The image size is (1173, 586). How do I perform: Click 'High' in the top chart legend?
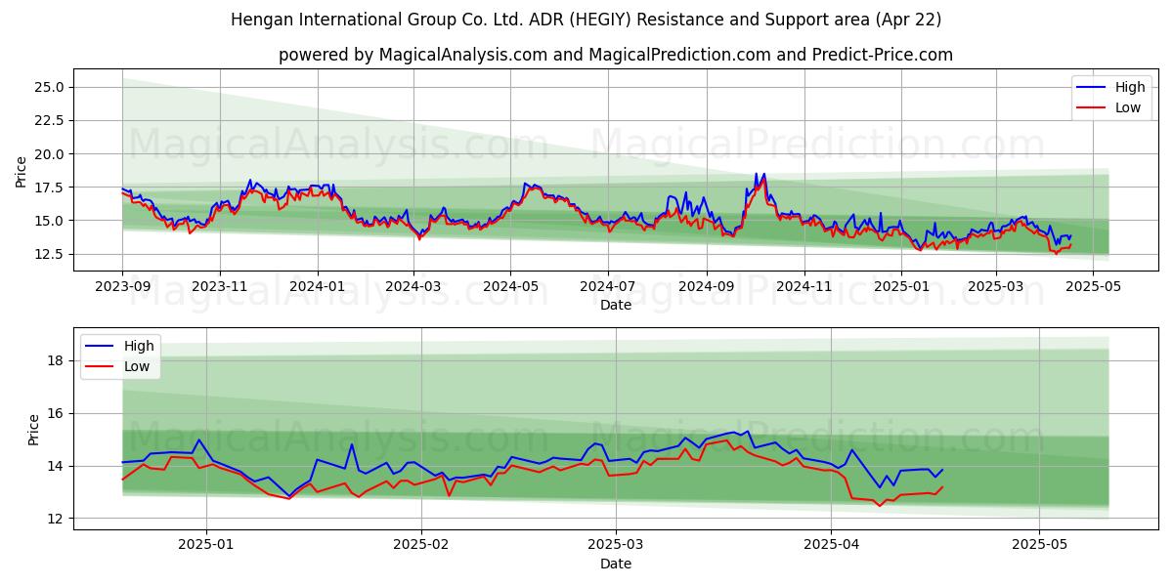(1130, 87)
